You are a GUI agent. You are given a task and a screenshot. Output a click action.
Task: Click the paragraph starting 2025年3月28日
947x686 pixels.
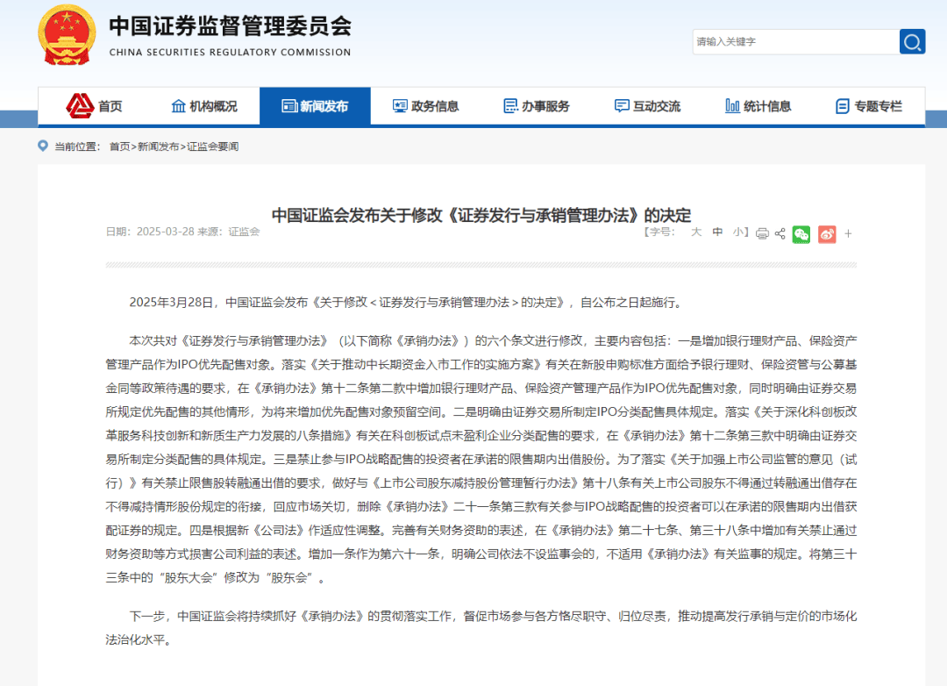(407, 302)
